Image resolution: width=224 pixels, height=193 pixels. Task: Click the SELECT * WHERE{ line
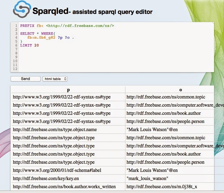pyautogui.click(x=38, y=34)
